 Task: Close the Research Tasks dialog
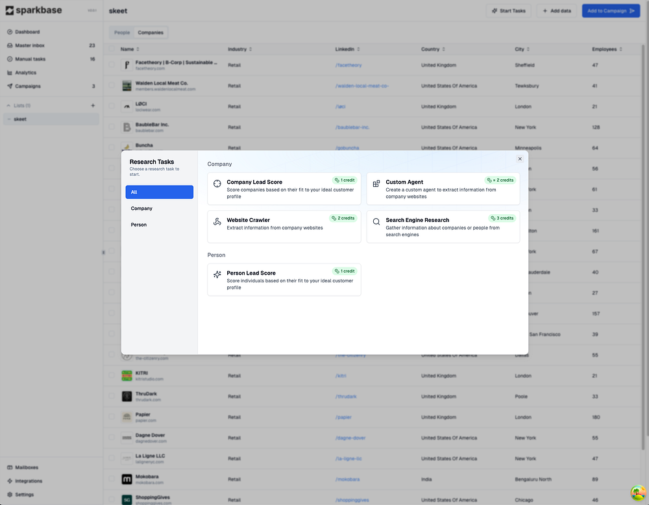pos(520,159)
